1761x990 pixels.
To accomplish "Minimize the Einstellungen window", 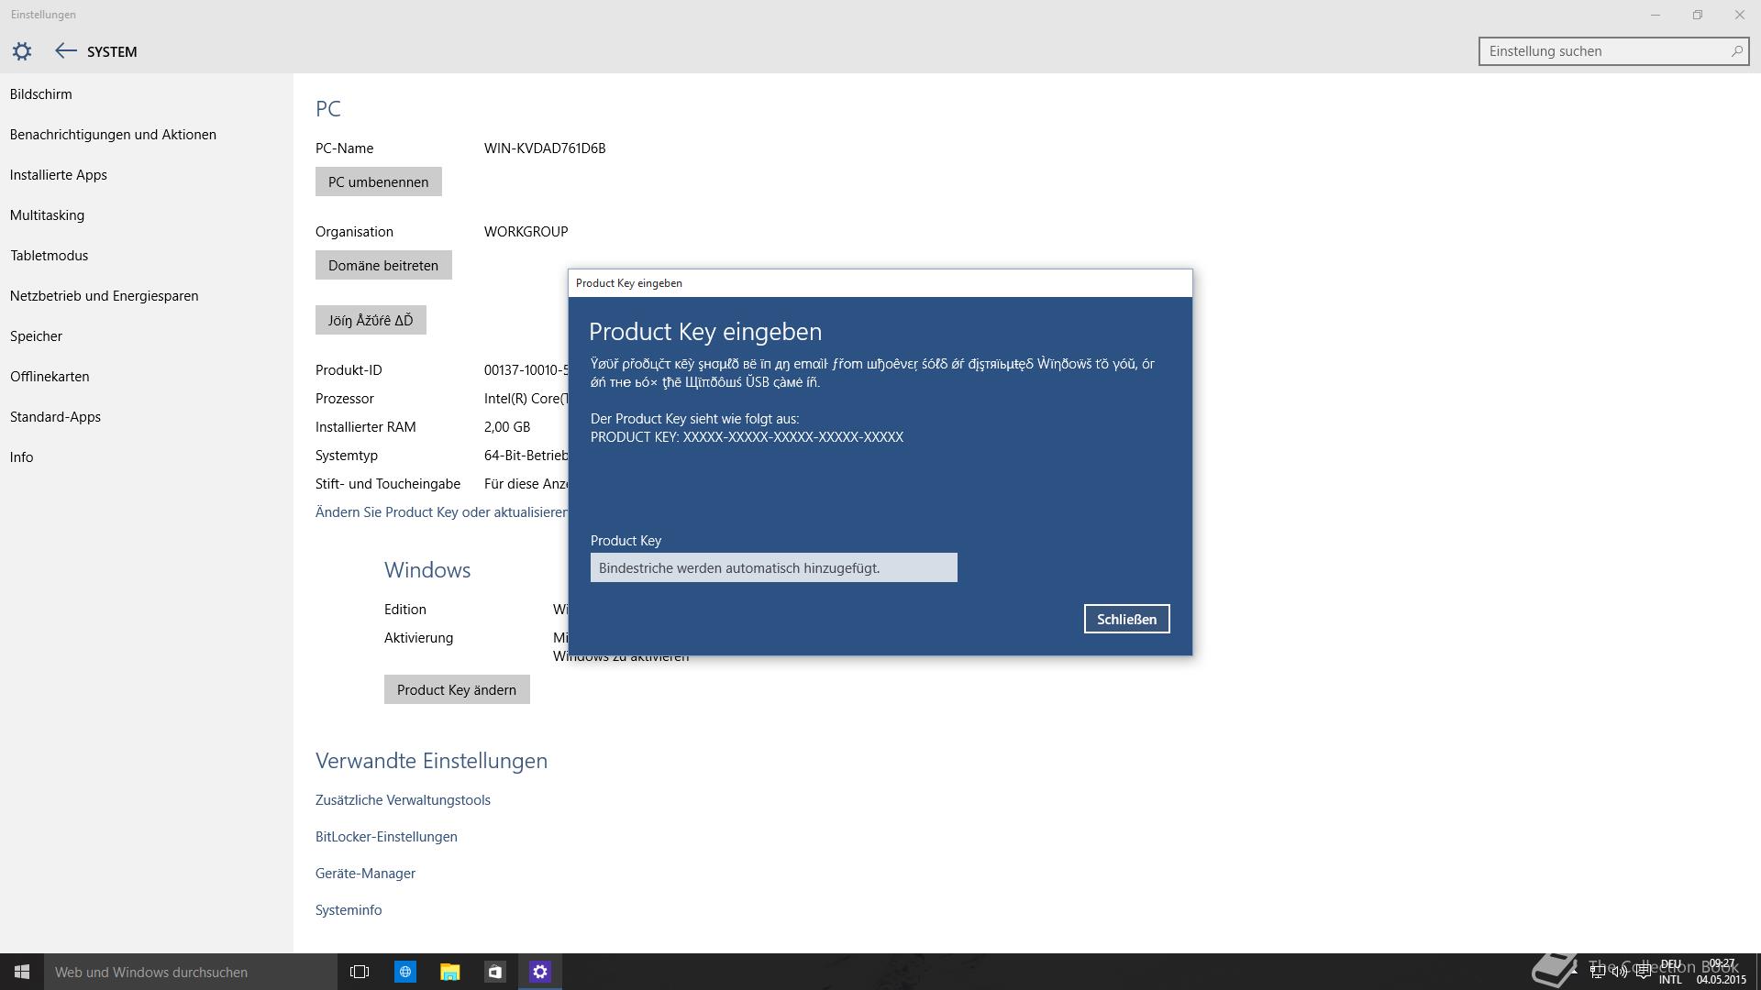I will (x=1656, y=15).
